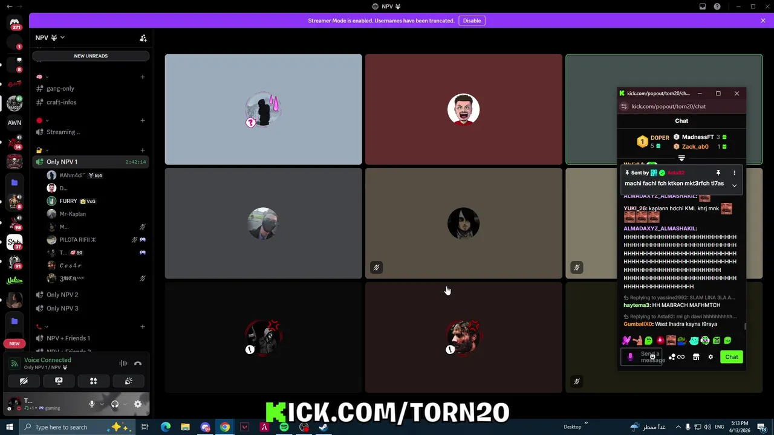Open the Activities launcher
The width and height of the screenshot is (774, 435).
pyautogui.click(x=94, y=381)
